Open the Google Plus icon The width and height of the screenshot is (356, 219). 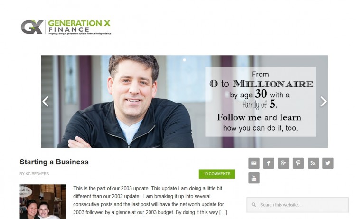[x=283, y=163]
